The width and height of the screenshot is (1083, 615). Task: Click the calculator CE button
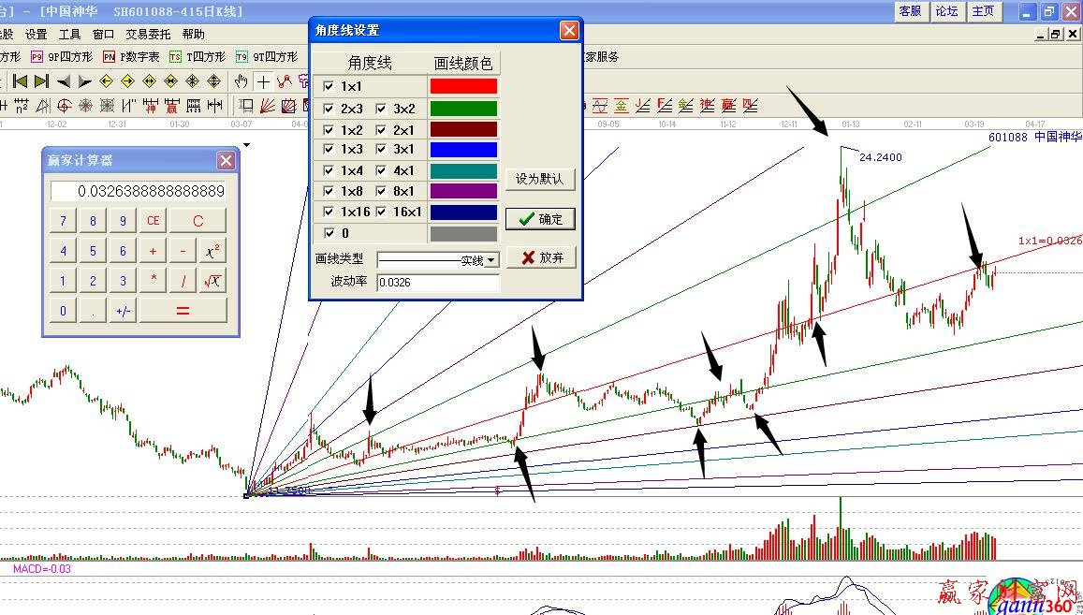click(153, 220)
